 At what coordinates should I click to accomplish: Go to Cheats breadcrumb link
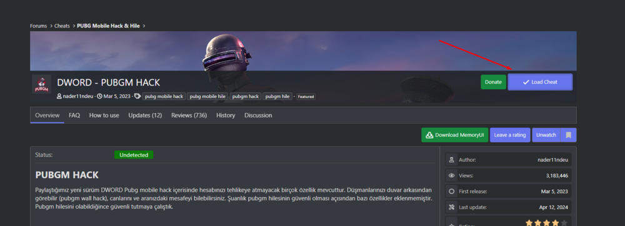pos(62,26)
